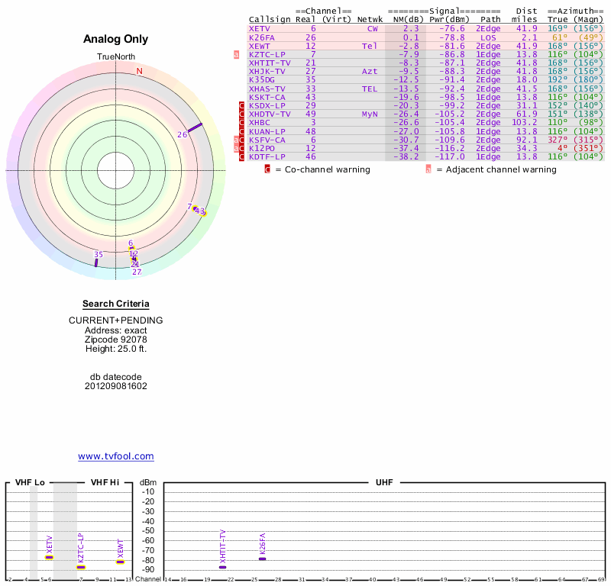Image resolution: width=611 pixels, height=586 pixels.
Task: Click XEWT signal bar in VHF Hi chart
Action: click(x=120, y=562)
